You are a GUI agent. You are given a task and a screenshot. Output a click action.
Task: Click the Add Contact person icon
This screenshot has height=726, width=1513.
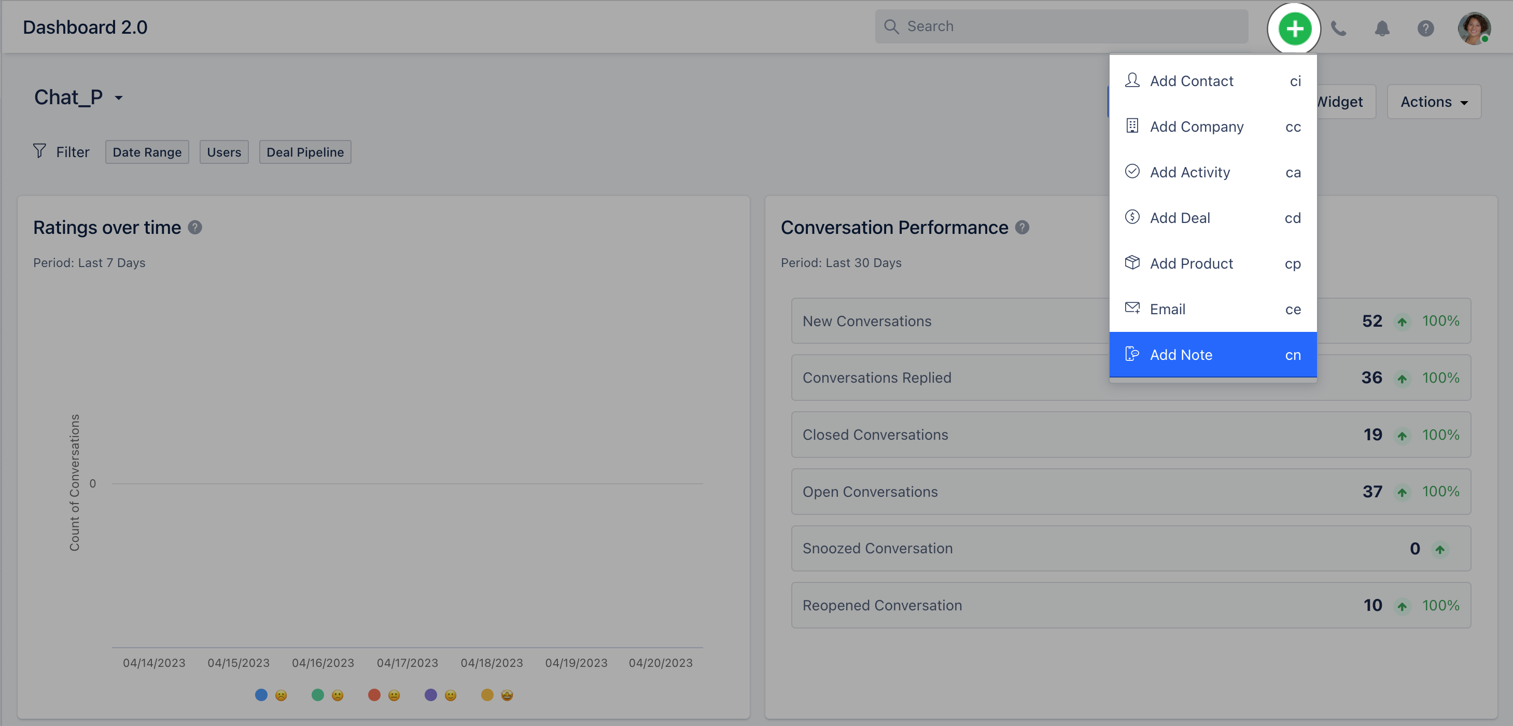[x=1132, y=80]
